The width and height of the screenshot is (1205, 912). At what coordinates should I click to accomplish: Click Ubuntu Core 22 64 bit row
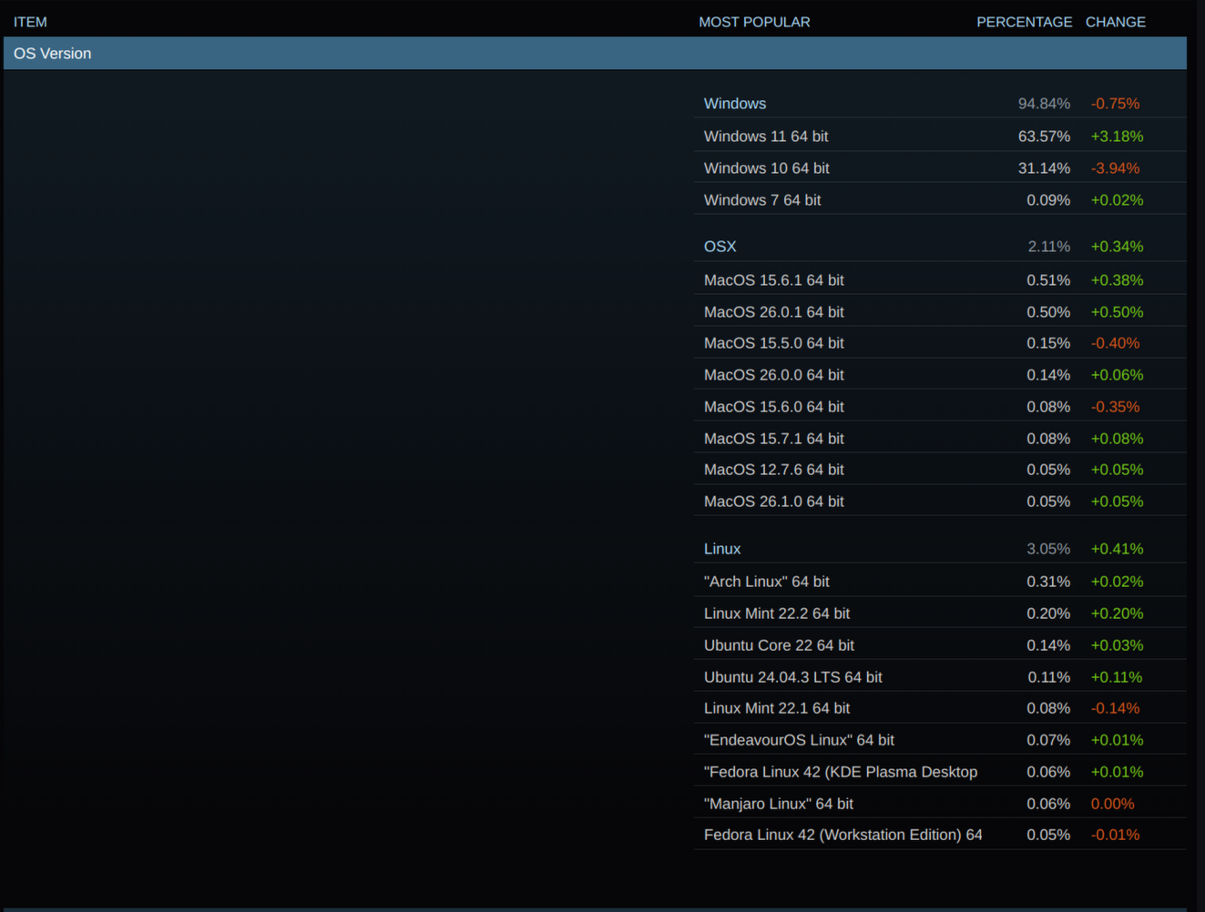tap(940, 644)
